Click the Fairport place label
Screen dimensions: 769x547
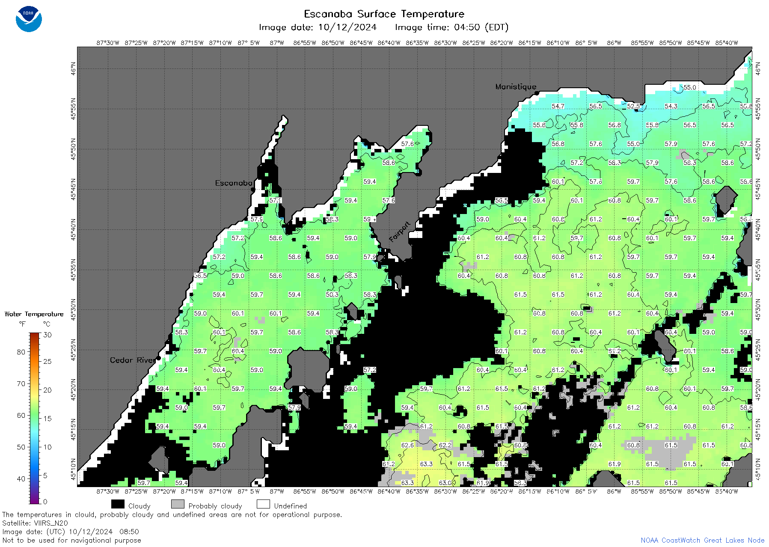coord(400,232)
